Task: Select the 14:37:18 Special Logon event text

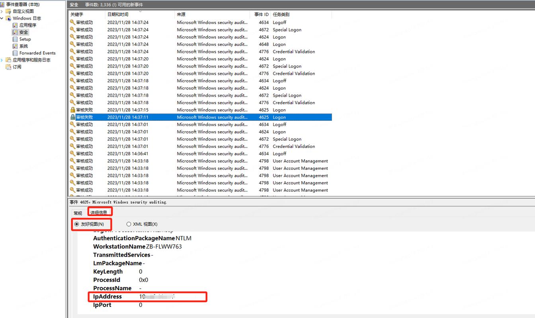Action: click(x=287, y=95)
